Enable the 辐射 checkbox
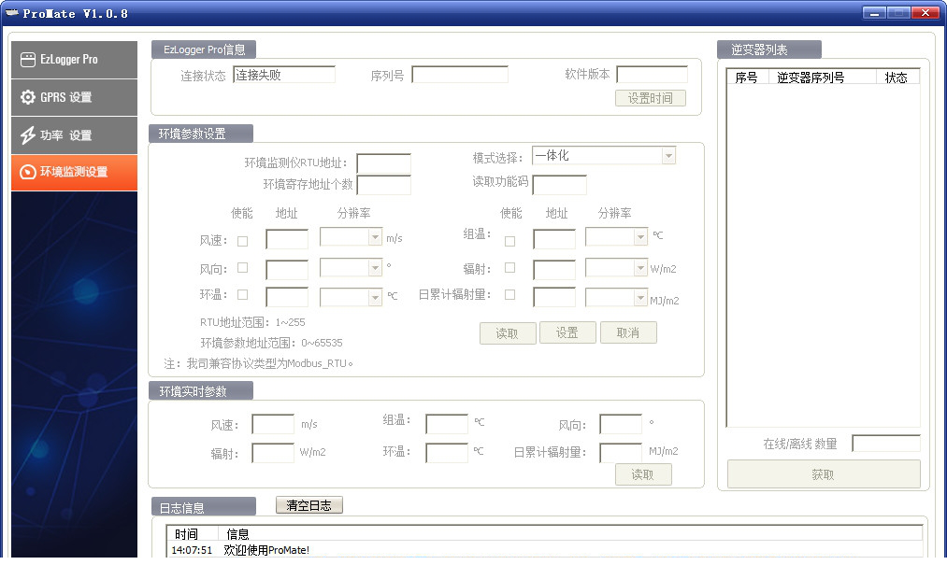The width and height of the screenshot is (947, 579). (x=509, y=267)
